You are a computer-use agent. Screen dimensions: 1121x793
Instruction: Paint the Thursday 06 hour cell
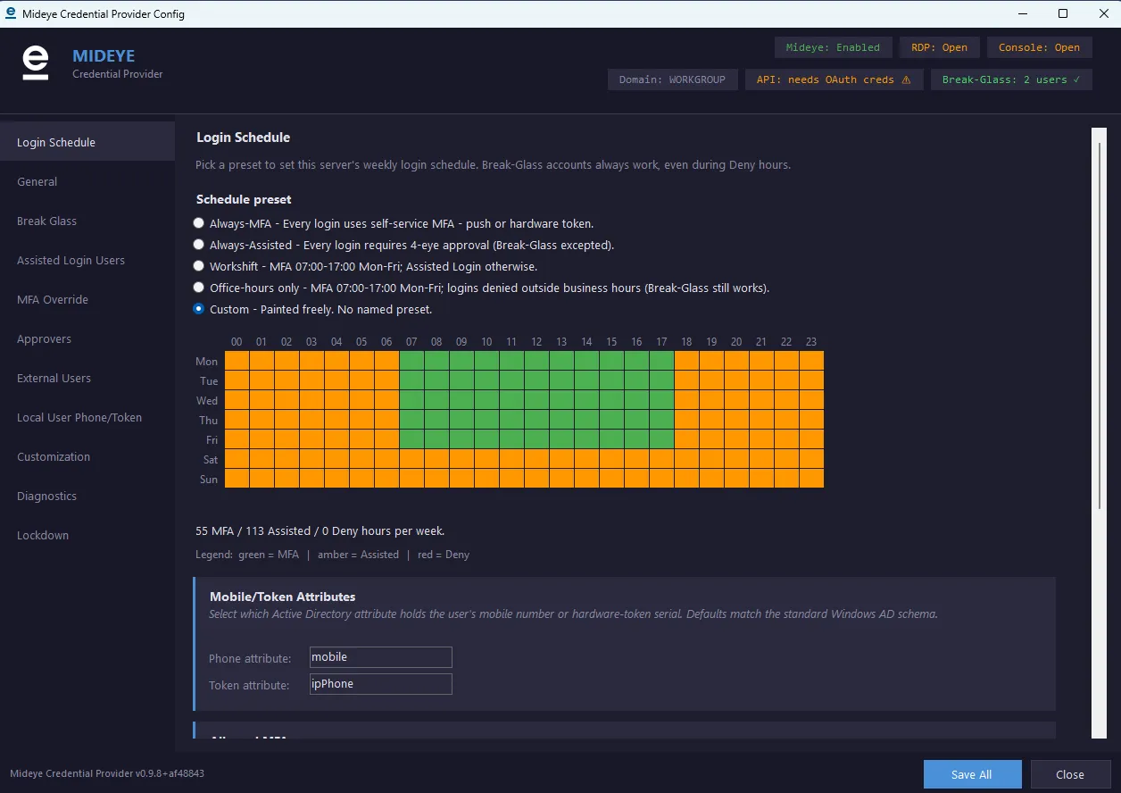(386, 420)
